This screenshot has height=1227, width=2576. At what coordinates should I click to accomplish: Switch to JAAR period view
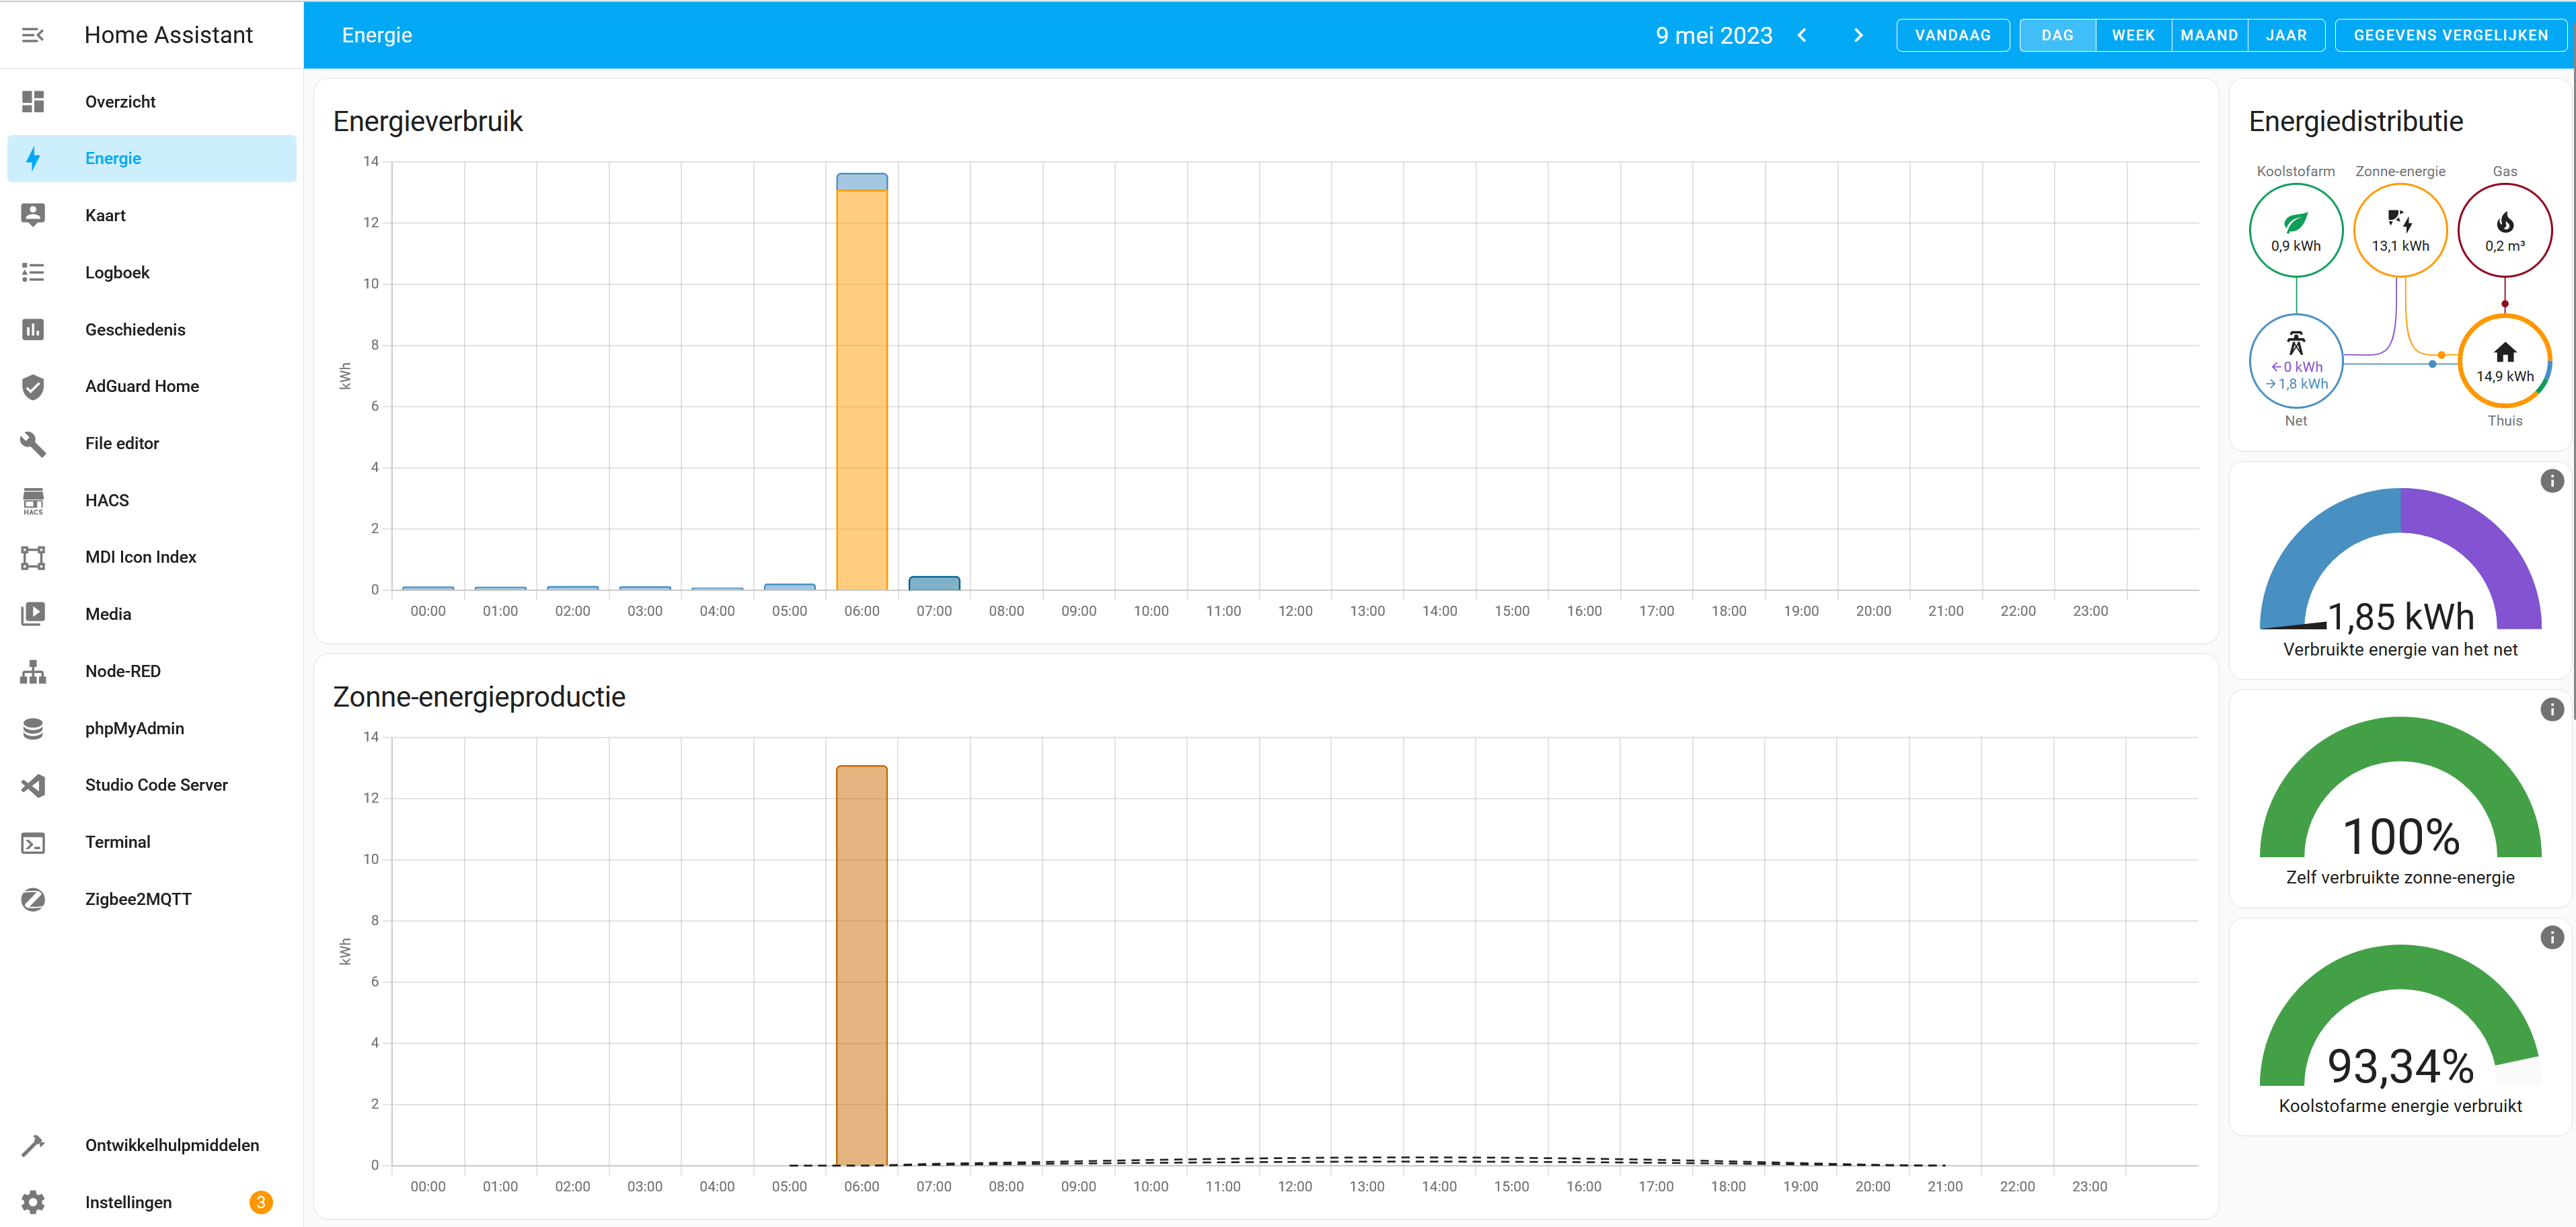pos(2286,35)
